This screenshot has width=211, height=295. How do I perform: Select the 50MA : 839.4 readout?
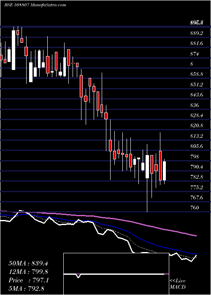point(28,263)
